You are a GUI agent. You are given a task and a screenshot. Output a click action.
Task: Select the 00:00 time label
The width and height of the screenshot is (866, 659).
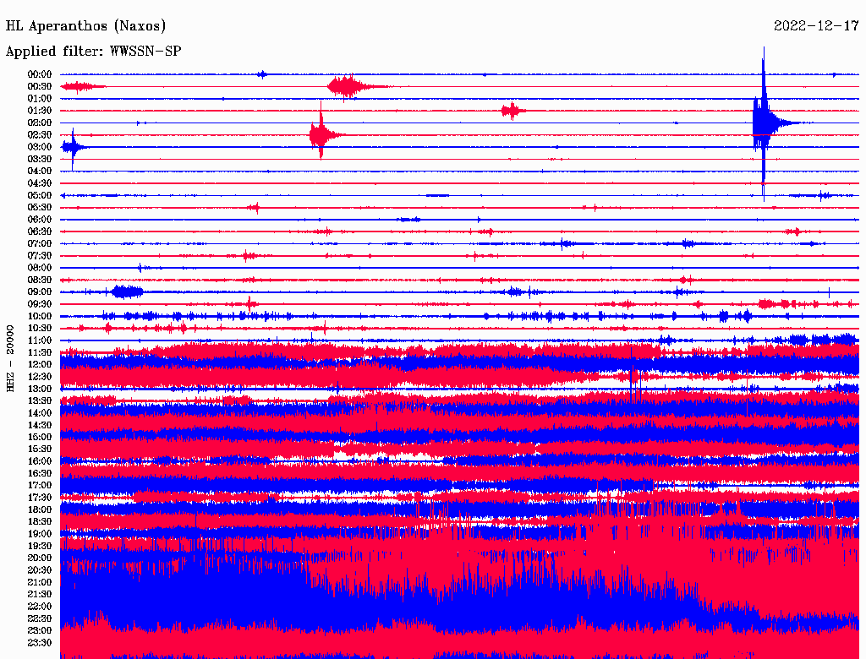(x=41, y=74)
